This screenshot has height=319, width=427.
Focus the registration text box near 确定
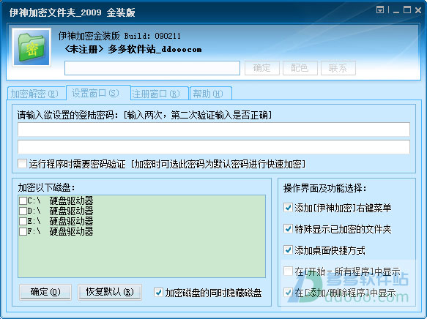(x=152, y=68)
